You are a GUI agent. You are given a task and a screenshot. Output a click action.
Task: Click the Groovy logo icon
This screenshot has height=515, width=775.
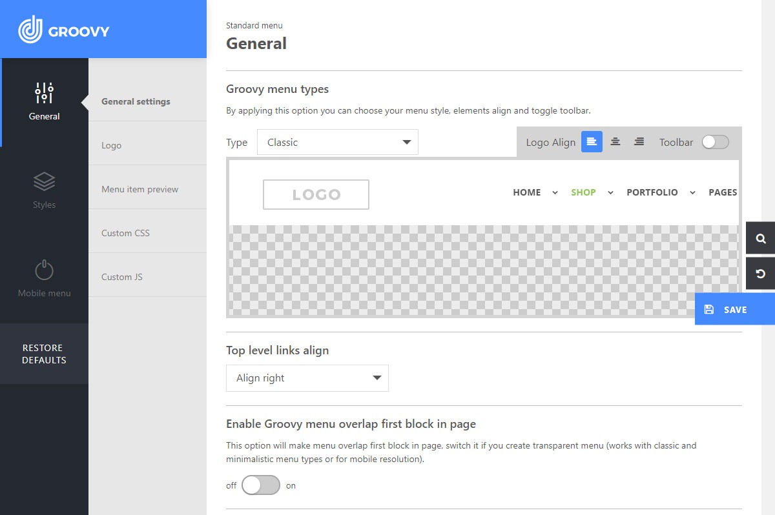tap(30, 29)
